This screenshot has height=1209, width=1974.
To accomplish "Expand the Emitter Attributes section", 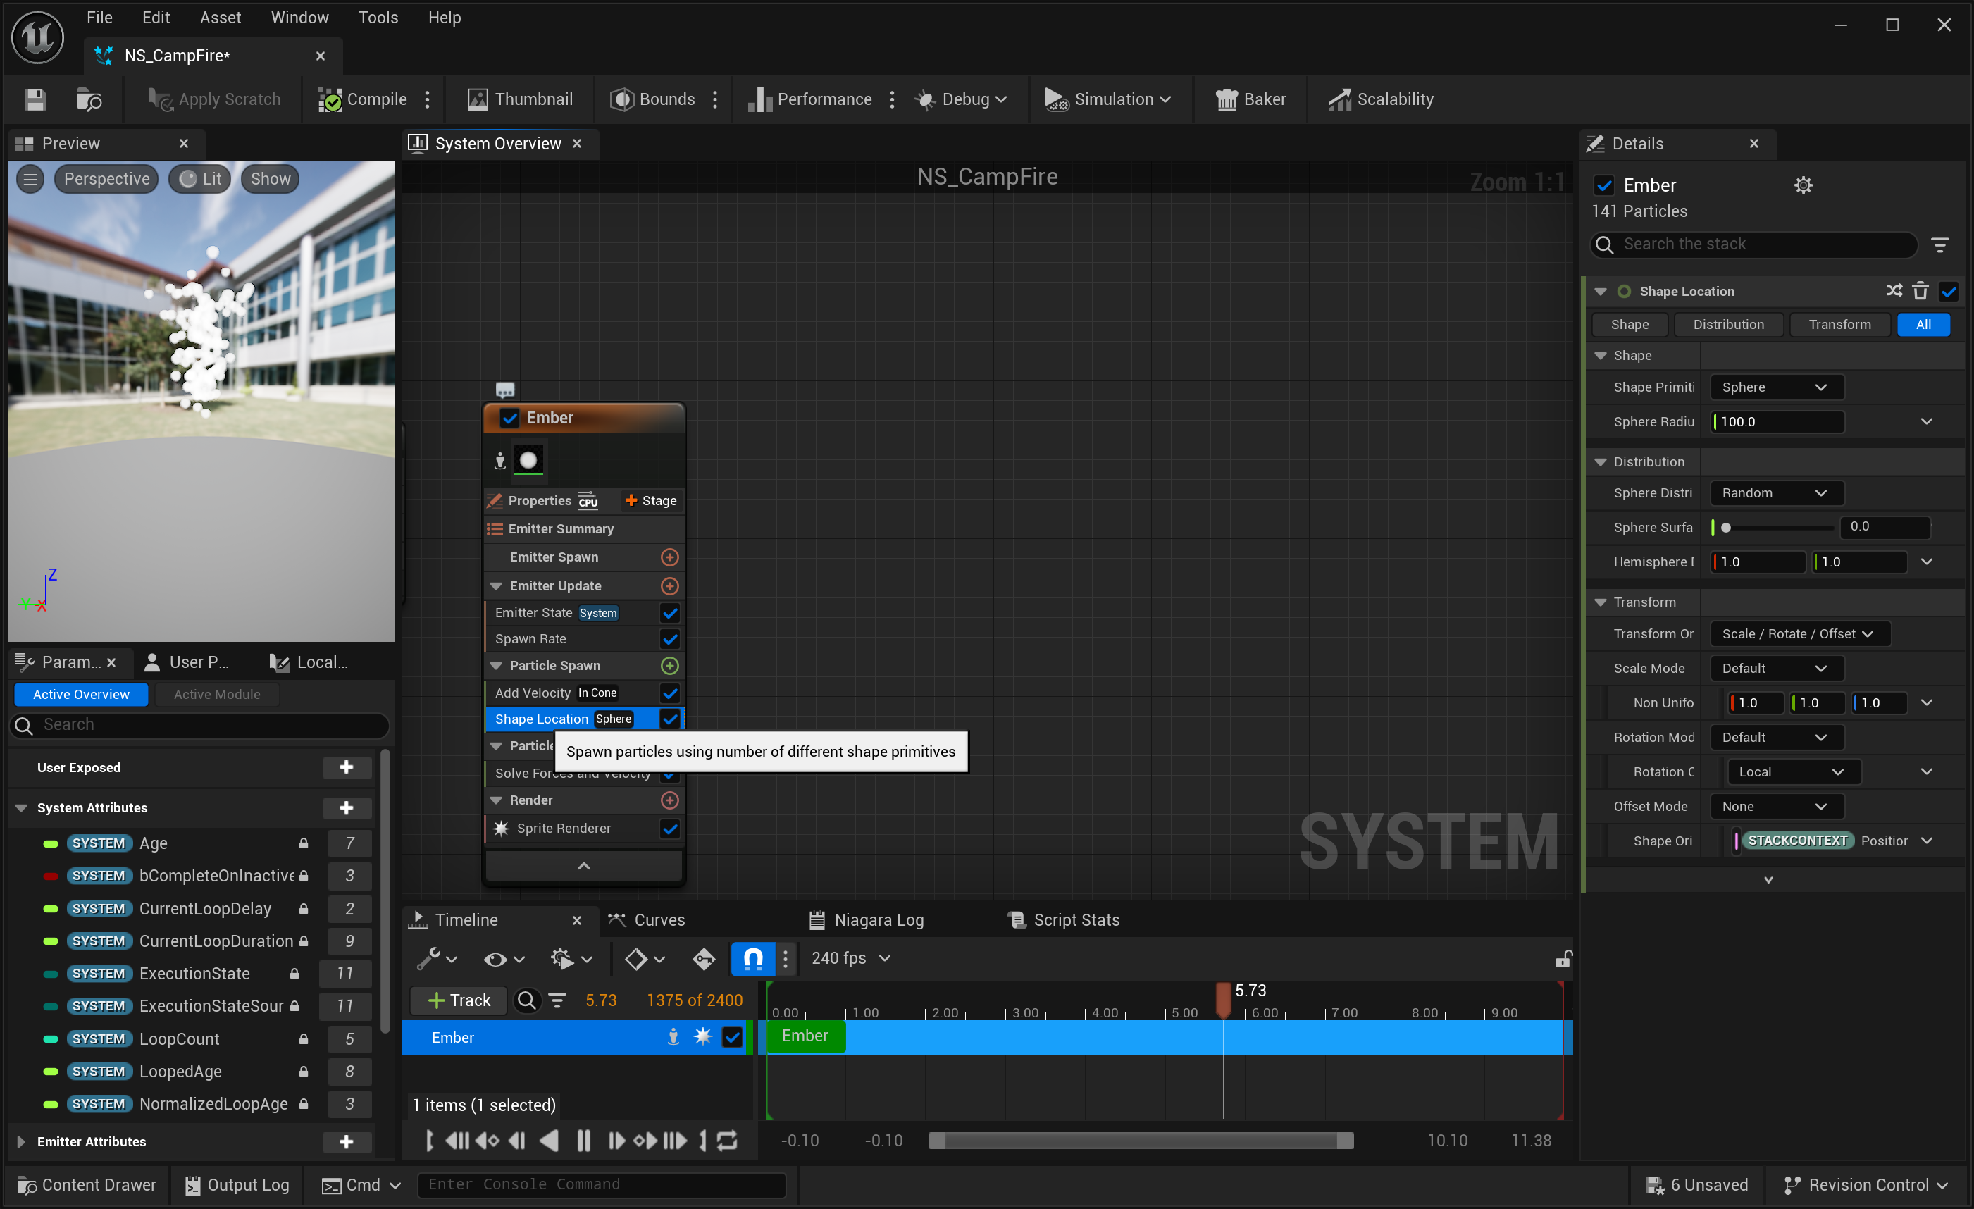I will coord(22,1141).
